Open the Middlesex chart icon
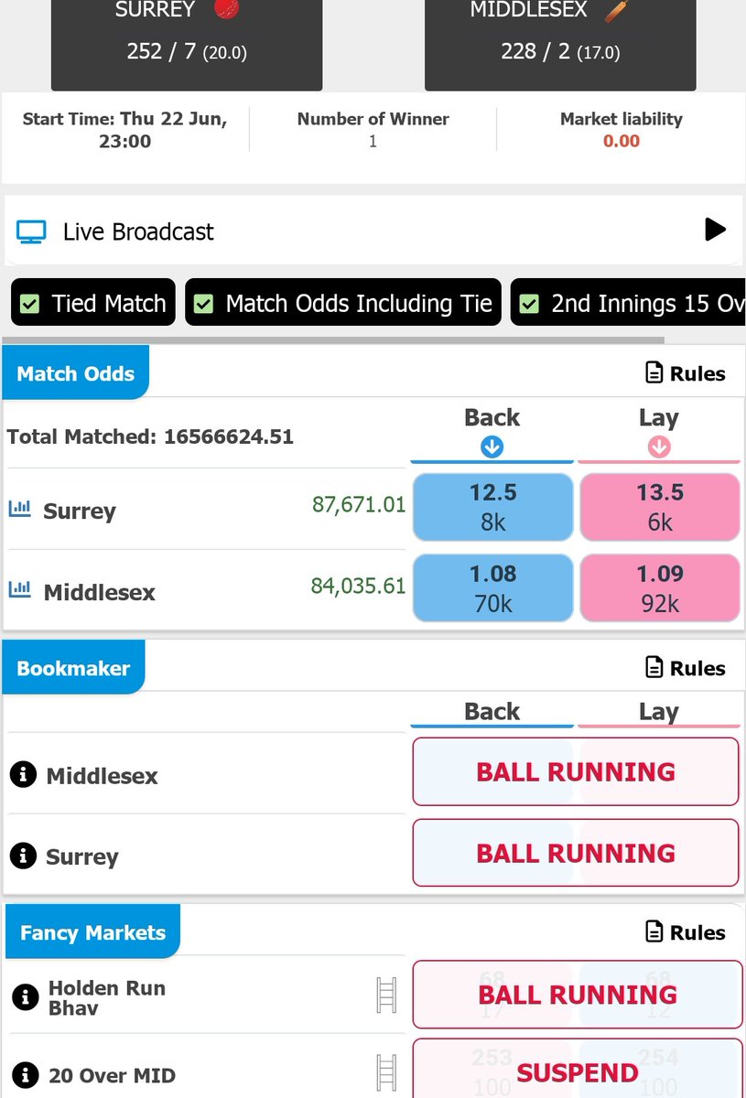Screen dimensions: 746x1098 coord(19,591)
